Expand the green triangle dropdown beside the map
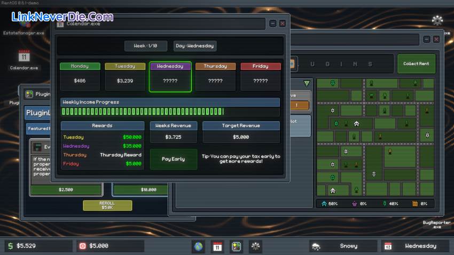Image resolution: width=454 pixels, height=255 pixels. point(307,83)
